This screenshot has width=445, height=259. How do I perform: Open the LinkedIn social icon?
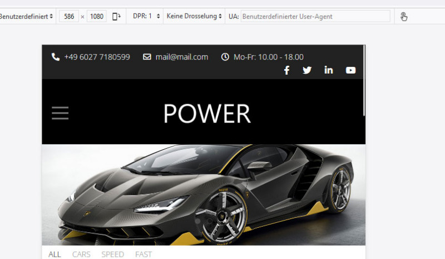pos(329,70)
